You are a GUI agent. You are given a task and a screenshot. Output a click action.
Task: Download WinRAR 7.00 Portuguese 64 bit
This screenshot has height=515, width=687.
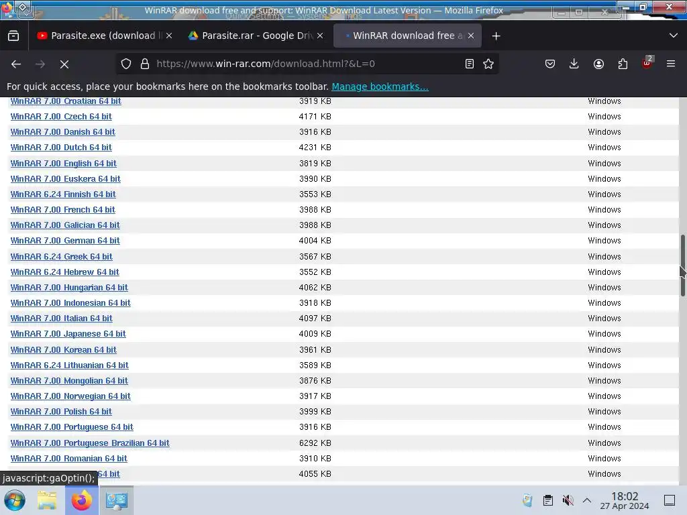pyautogui.click(x=72, y=427)
